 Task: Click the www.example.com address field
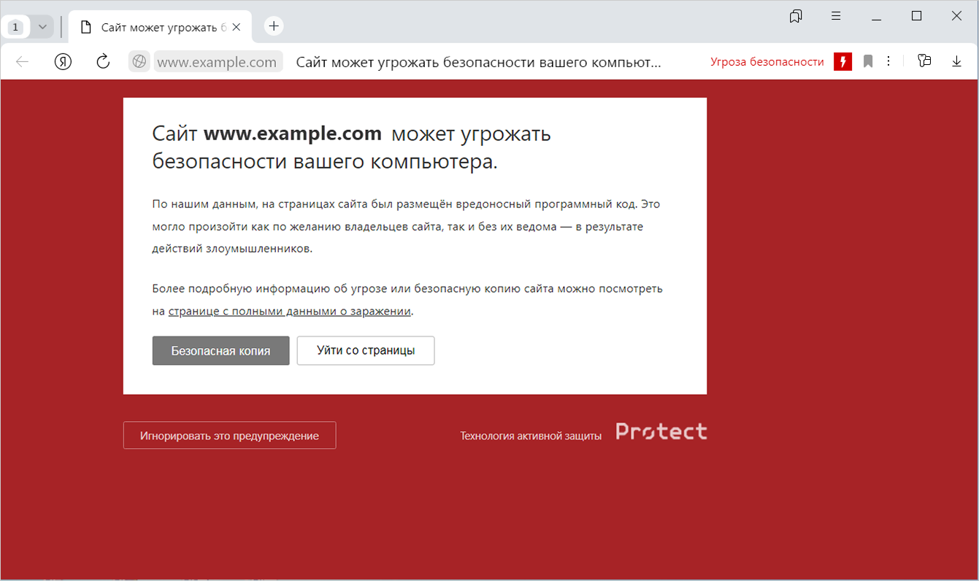(x=218, y=62)
